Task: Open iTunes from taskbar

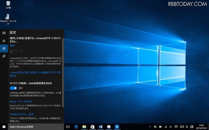Action: tap(109, 127)
